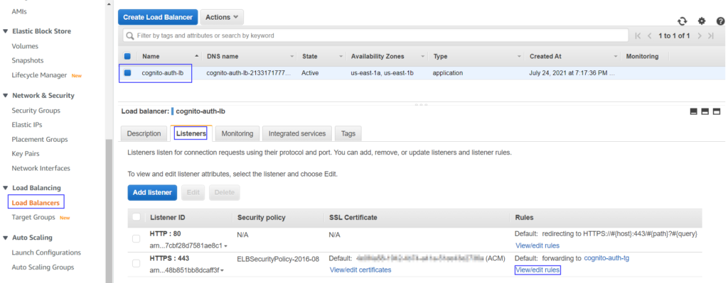Open View/edit rules for HTTPS : 443
The height and width of the screenshot is (283, 728).
tap(537, 270)
